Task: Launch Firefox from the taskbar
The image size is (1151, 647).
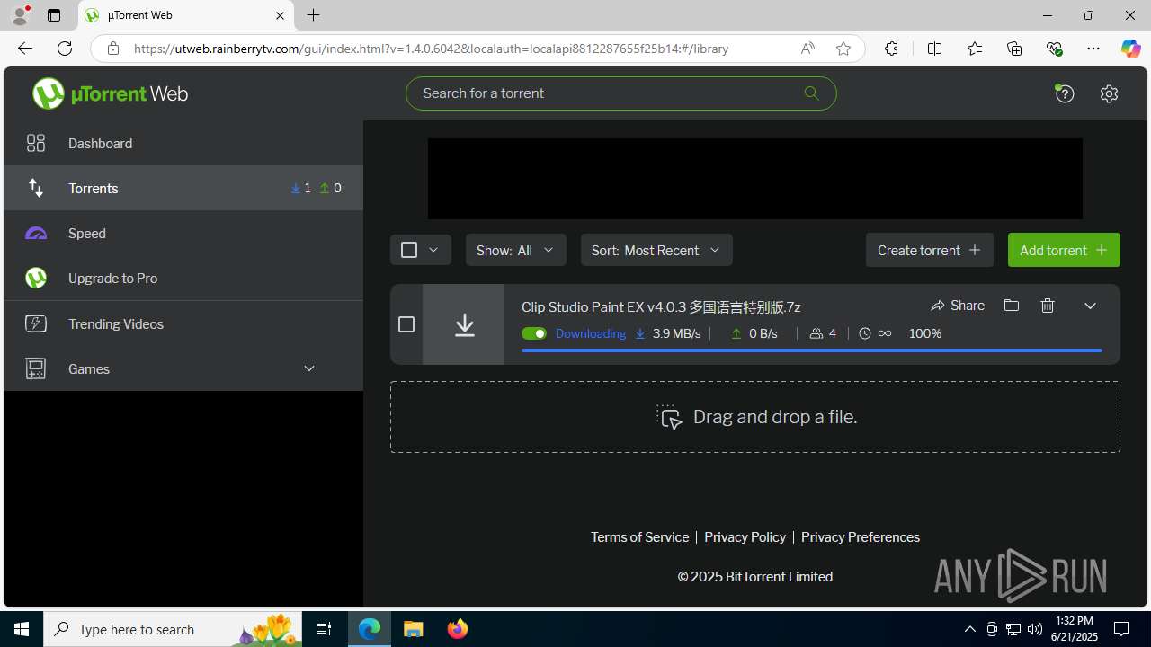Action: (x=458, y=629)
